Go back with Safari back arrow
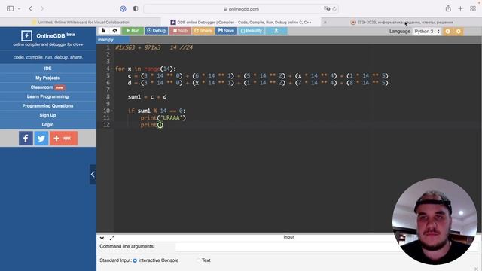The image size is (482, 271). click(x=30, y=8)
